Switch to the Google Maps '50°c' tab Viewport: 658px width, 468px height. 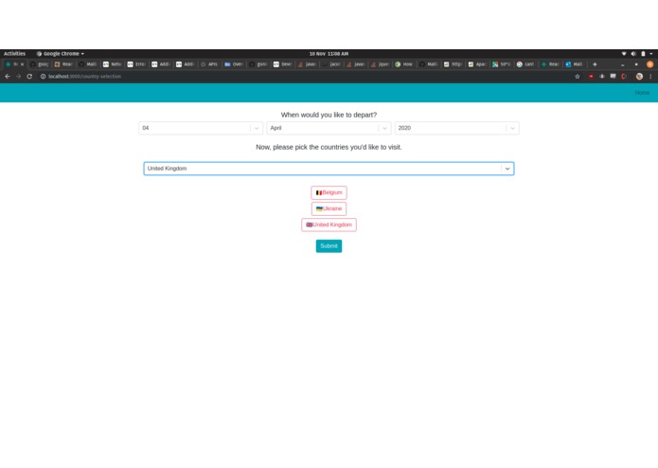point(502,64)
